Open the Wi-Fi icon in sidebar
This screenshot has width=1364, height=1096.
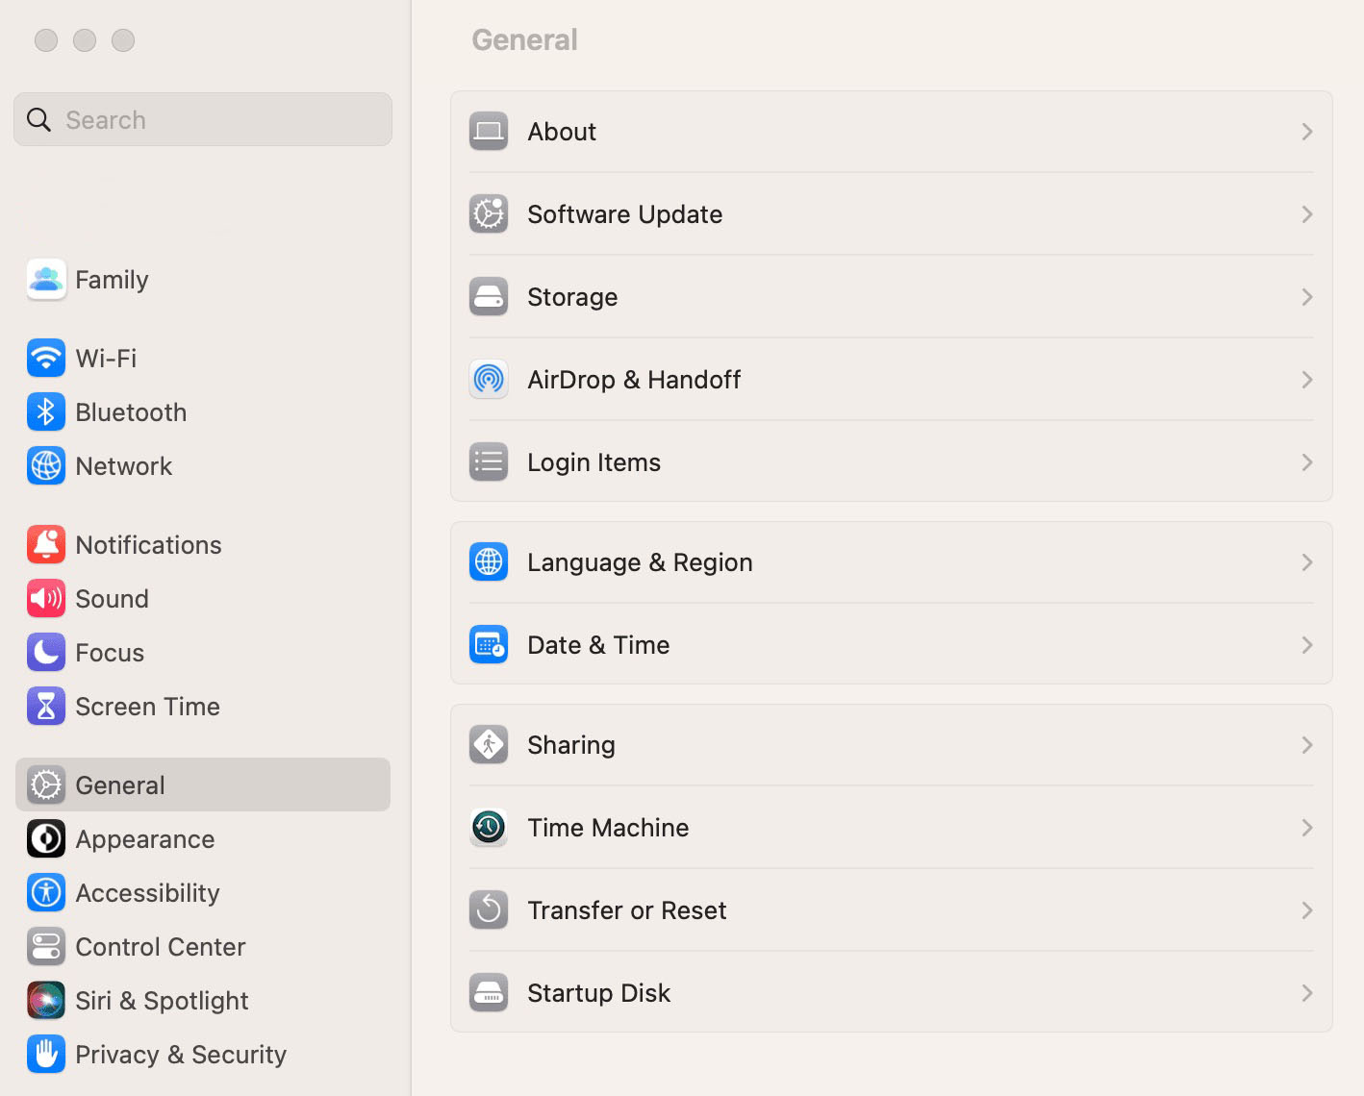point(46,359)
